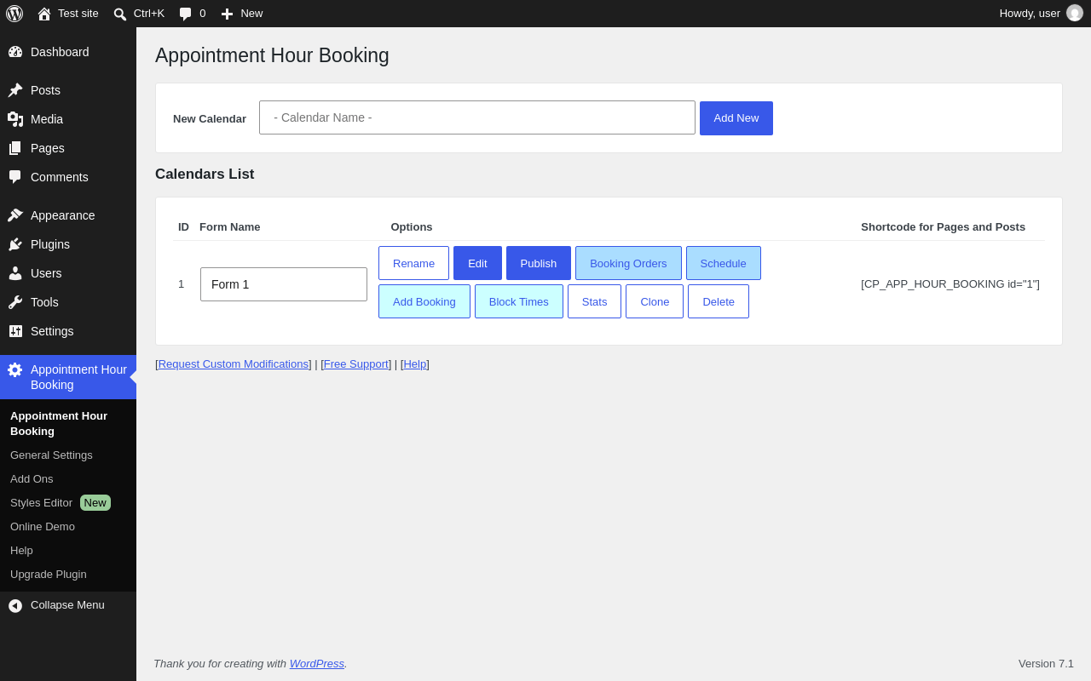The image size is (1091, 681).
Task: Click the Dashboard gauge icon
Action: (x=15, y=52)
